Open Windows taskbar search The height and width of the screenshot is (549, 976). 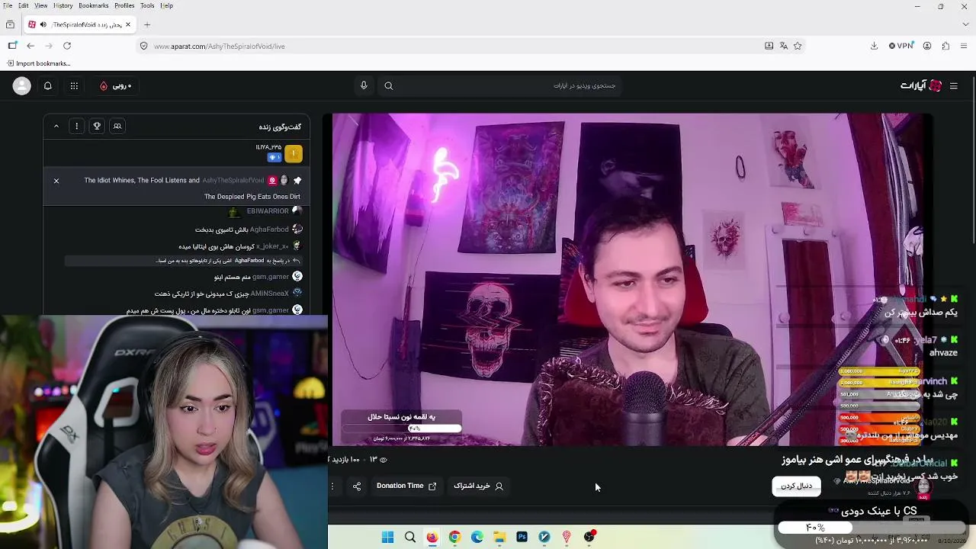410,537
